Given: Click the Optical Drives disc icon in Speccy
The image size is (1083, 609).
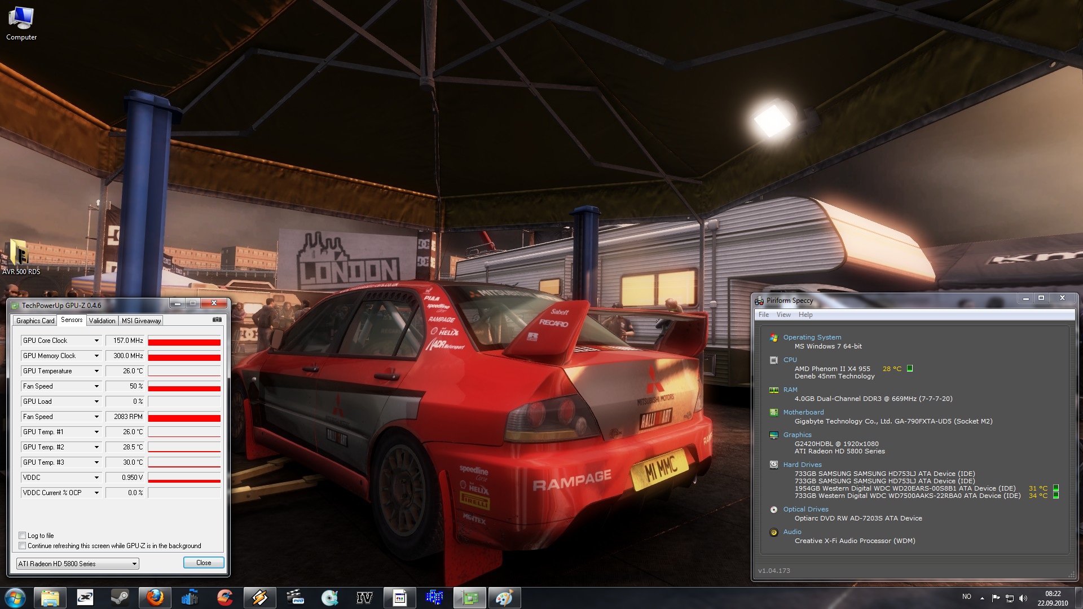Looking at the screenshot, I should click(x=774, y=510).
